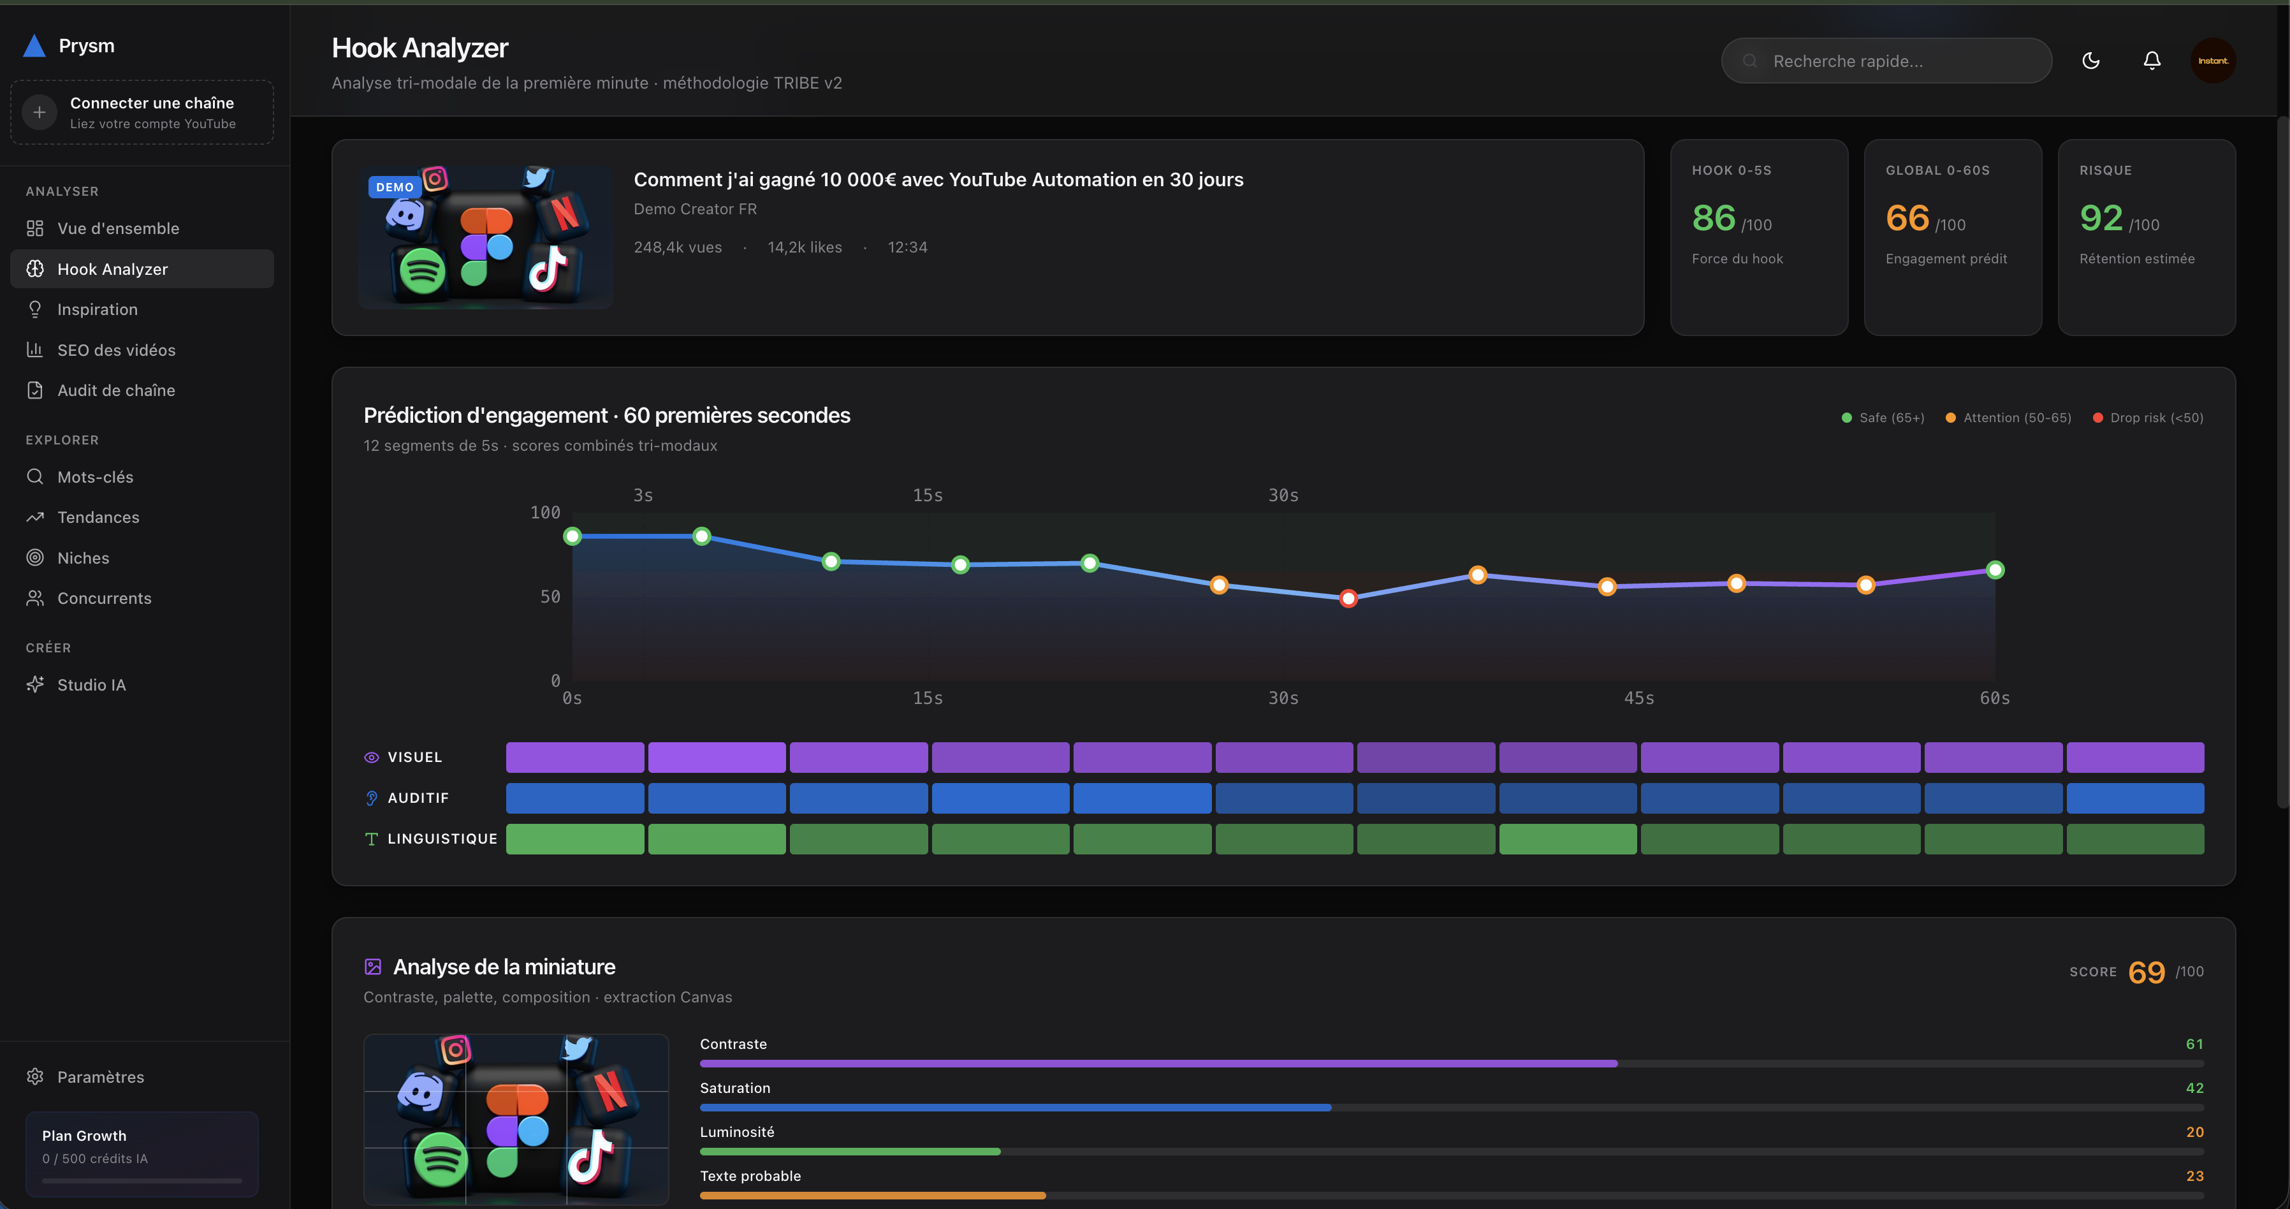Click the red drop-risk point on the chart
This screenshot has height=1209, width=2290.
point(1348,598)
